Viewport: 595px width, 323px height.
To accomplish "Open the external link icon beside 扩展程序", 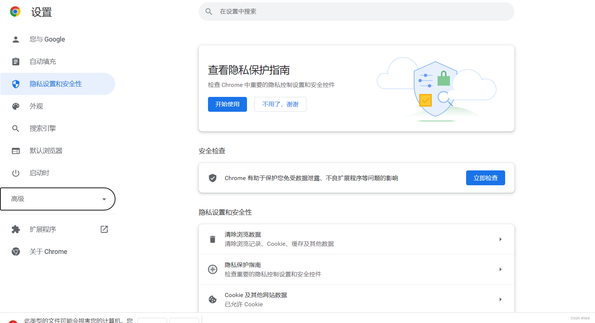I will 104,229.
